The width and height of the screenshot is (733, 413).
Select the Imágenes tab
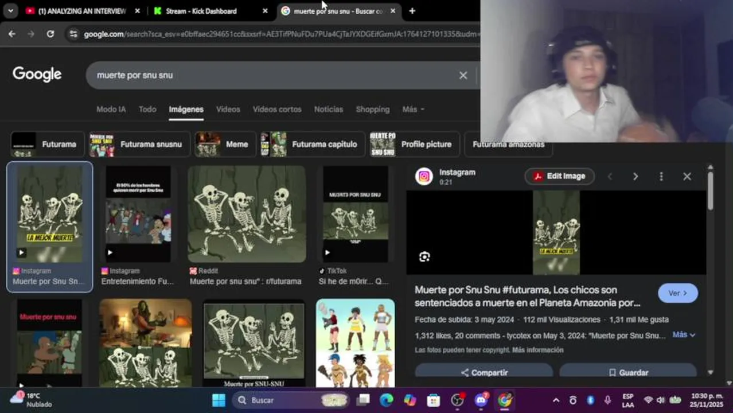186,109
